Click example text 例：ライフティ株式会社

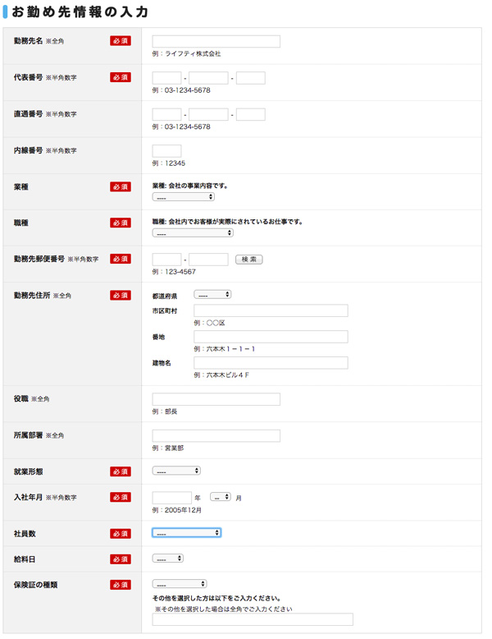pos(186,53)
